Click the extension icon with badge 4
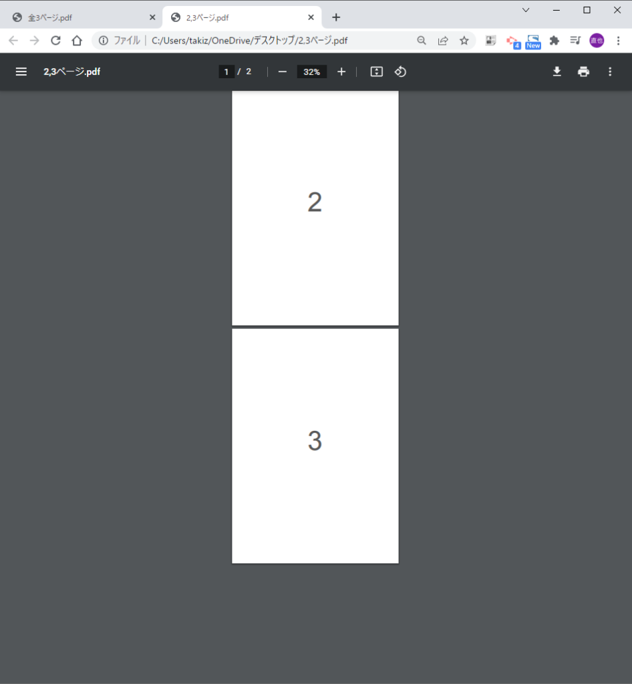The height and width of the screenshot is (684, 632). [513, 42]
